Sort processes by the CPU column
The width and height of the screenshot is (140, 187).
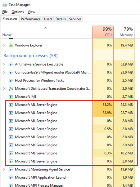tap(103, 32)
